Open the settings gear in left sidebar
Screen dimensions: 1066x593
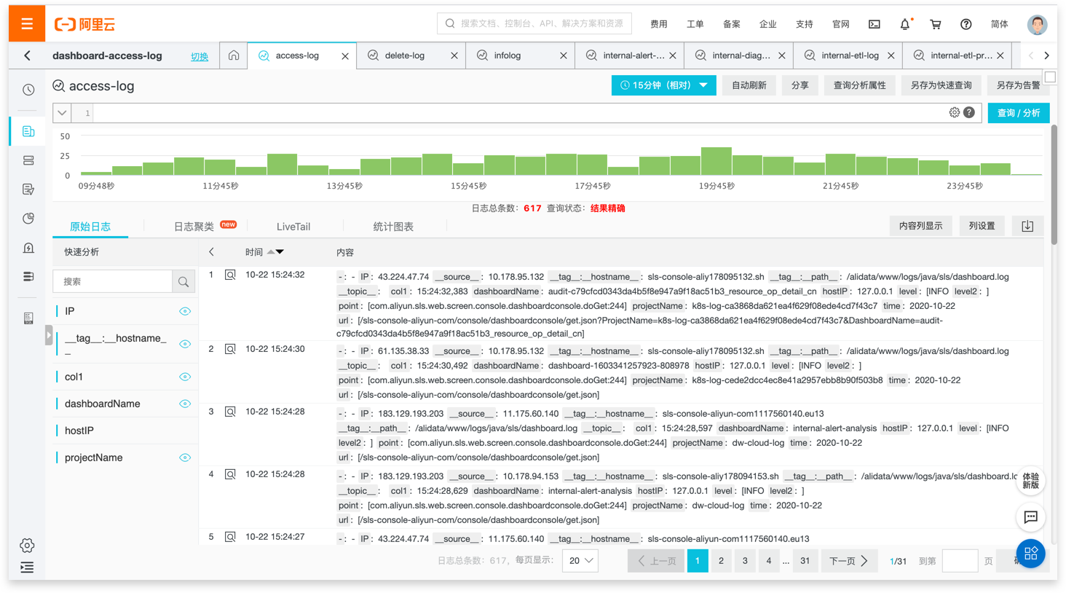click(27, 545)
